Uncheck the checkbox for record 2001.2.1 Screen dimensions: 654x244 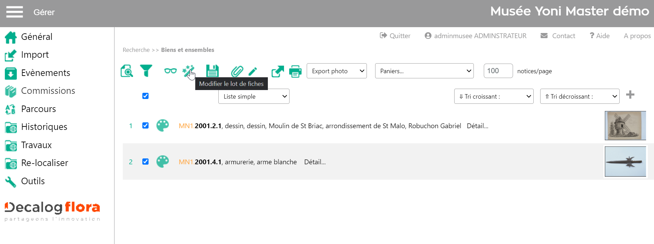click(145, 125)
